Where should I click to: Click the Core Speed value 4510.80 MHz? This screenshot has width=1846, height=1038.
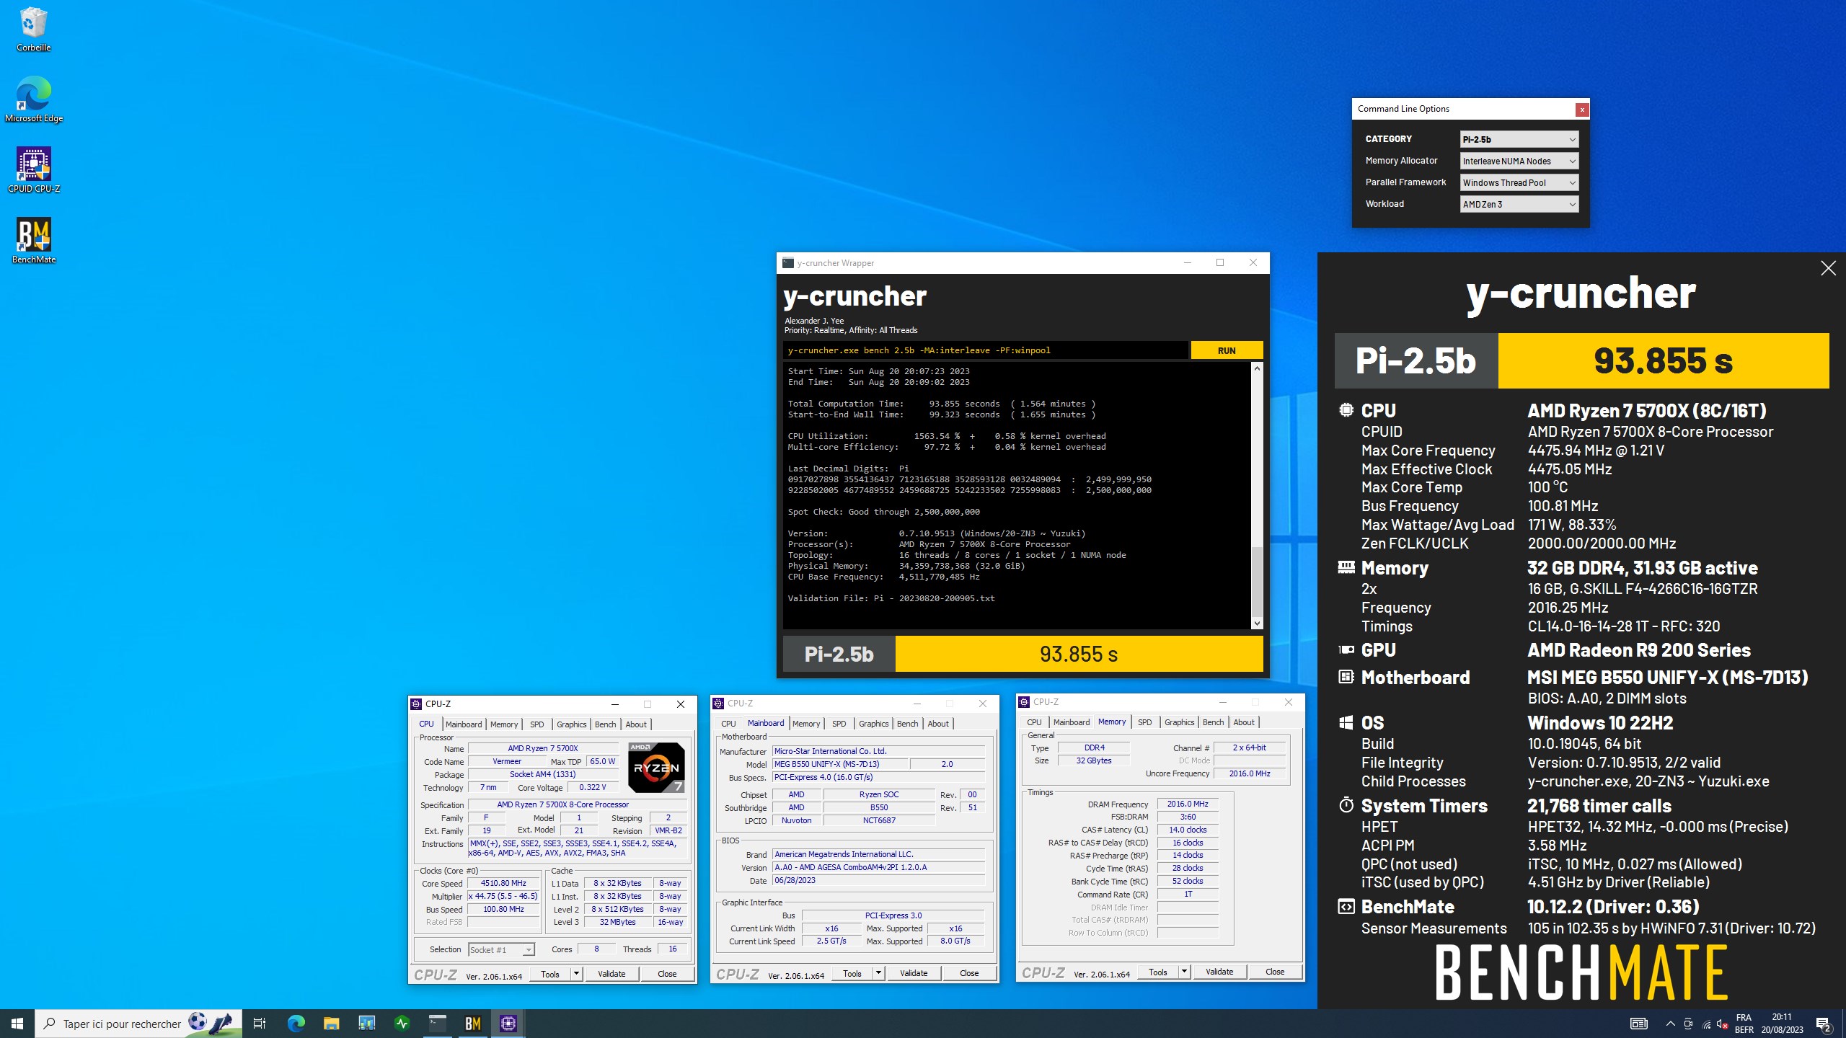[503, 884]
